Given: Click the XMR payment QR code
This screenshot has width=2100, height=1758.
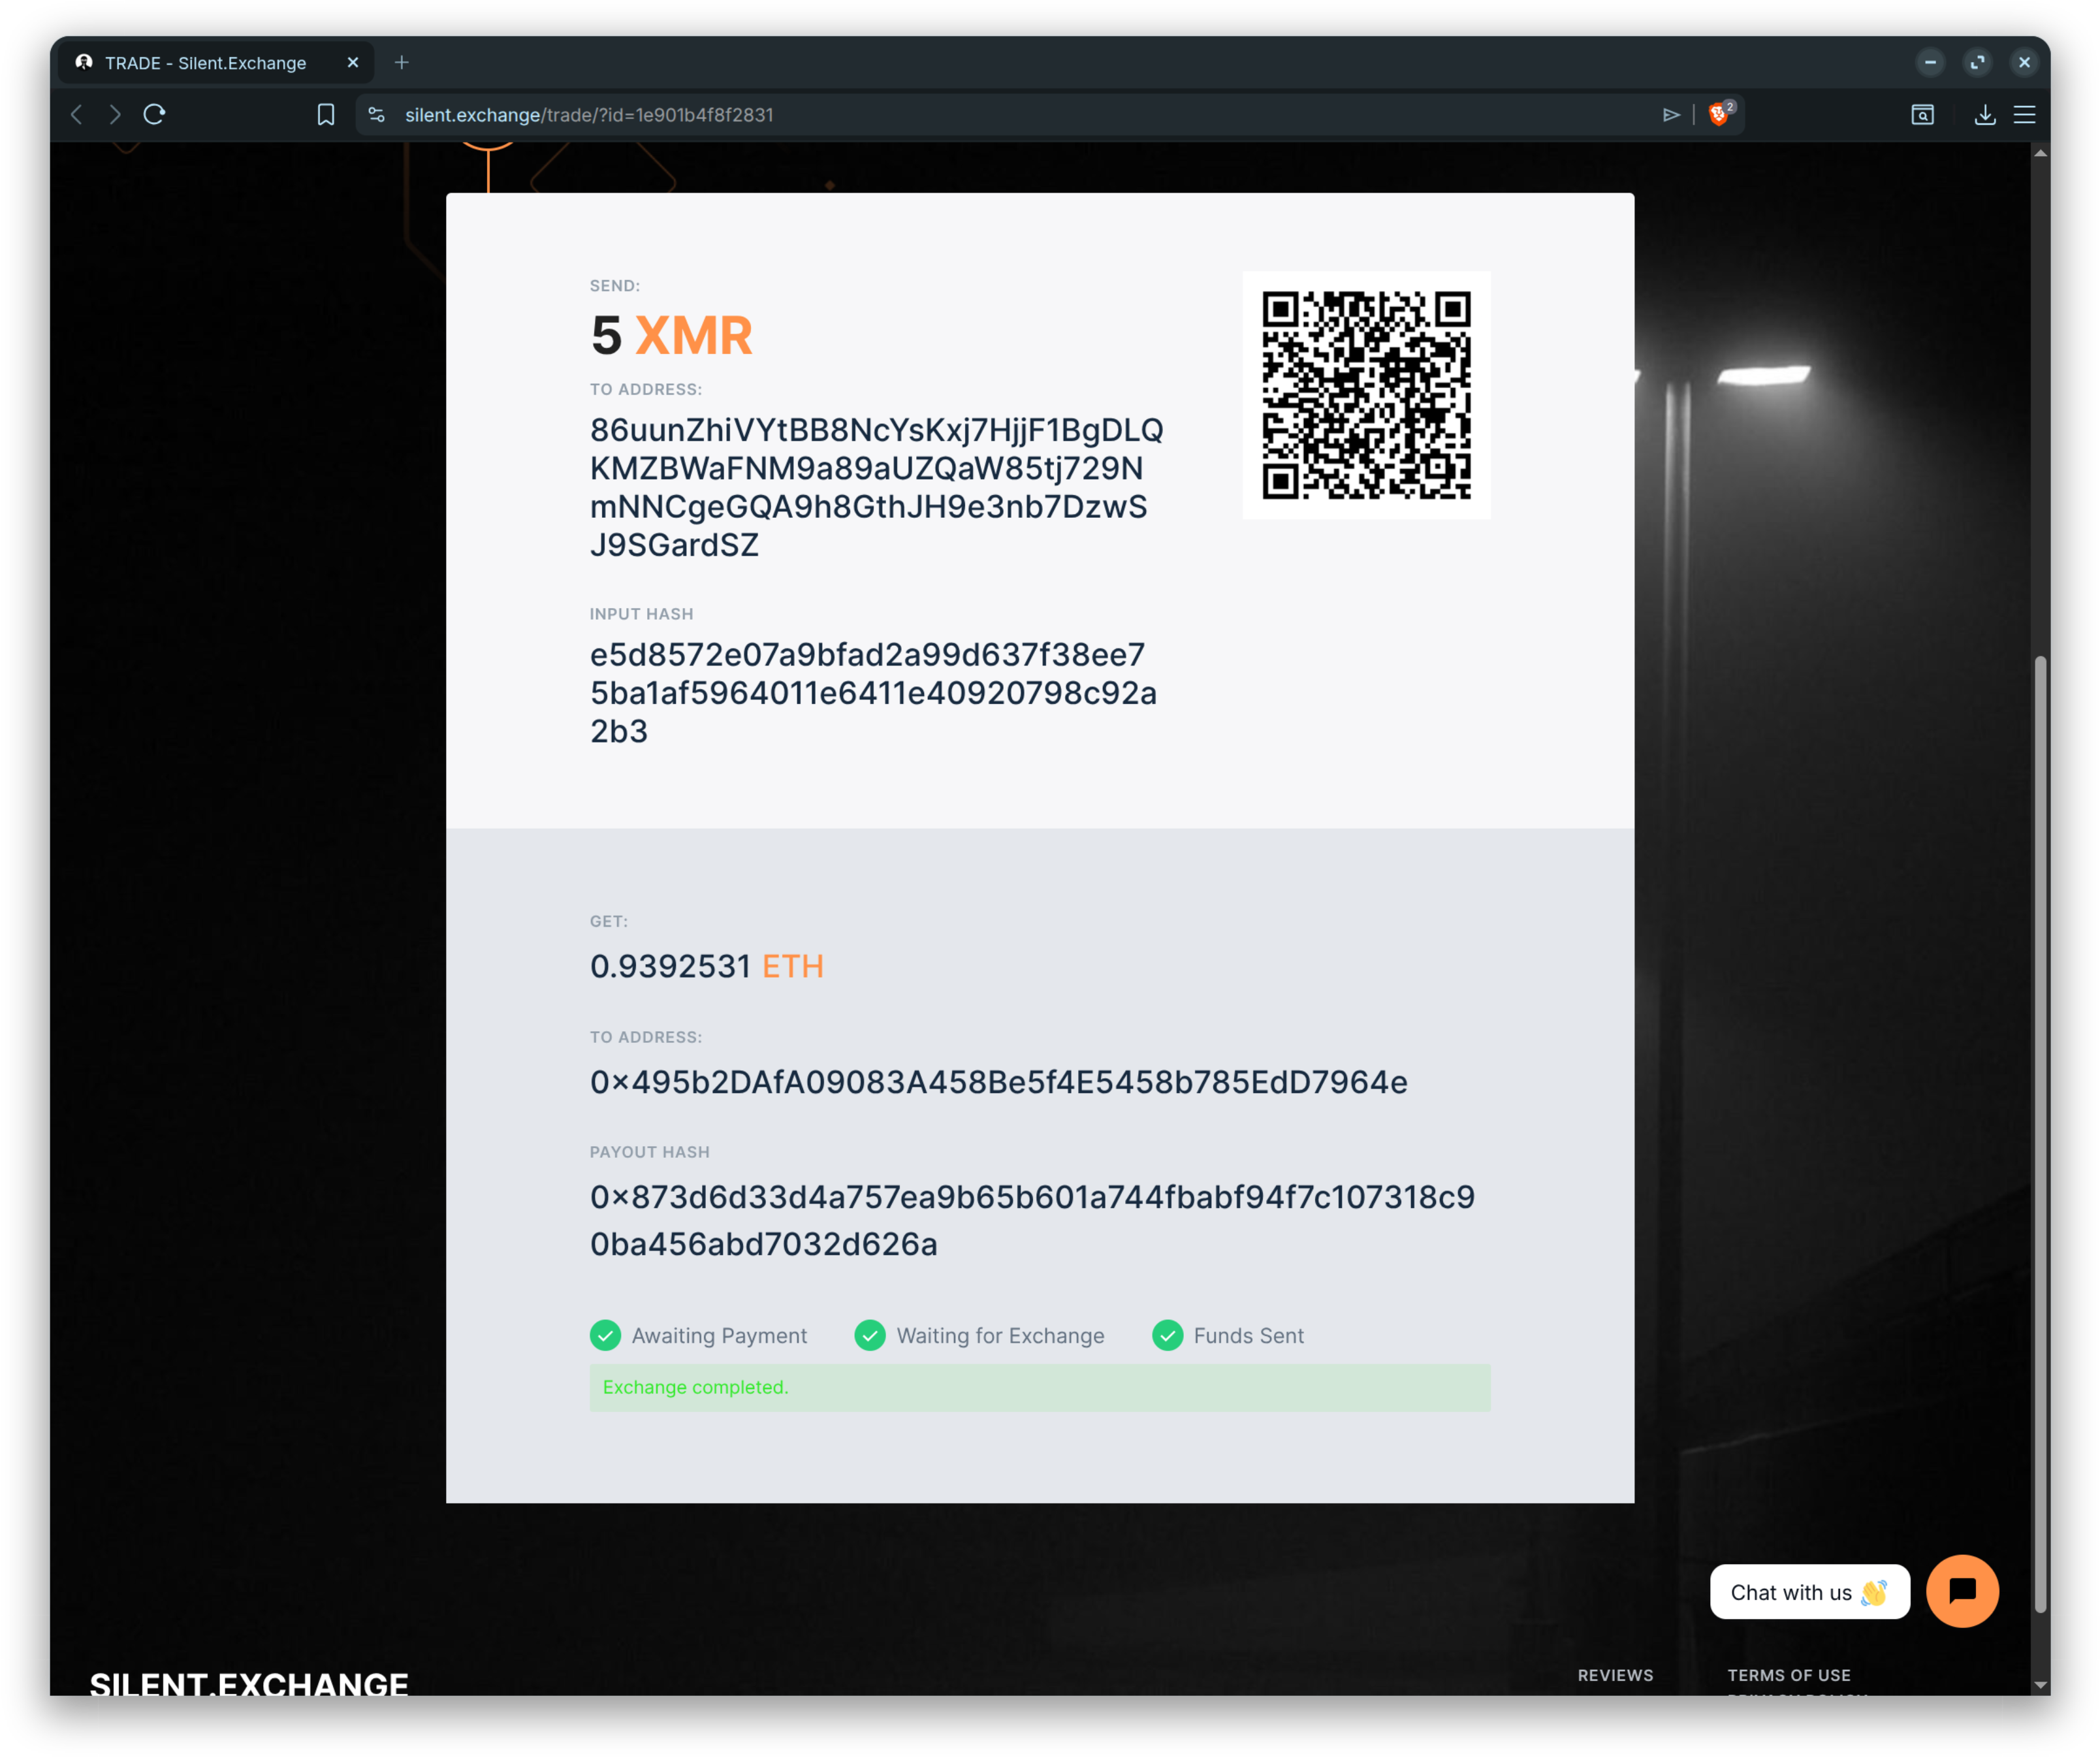Looking at the screenshot, I should [x=1366, y=395].
